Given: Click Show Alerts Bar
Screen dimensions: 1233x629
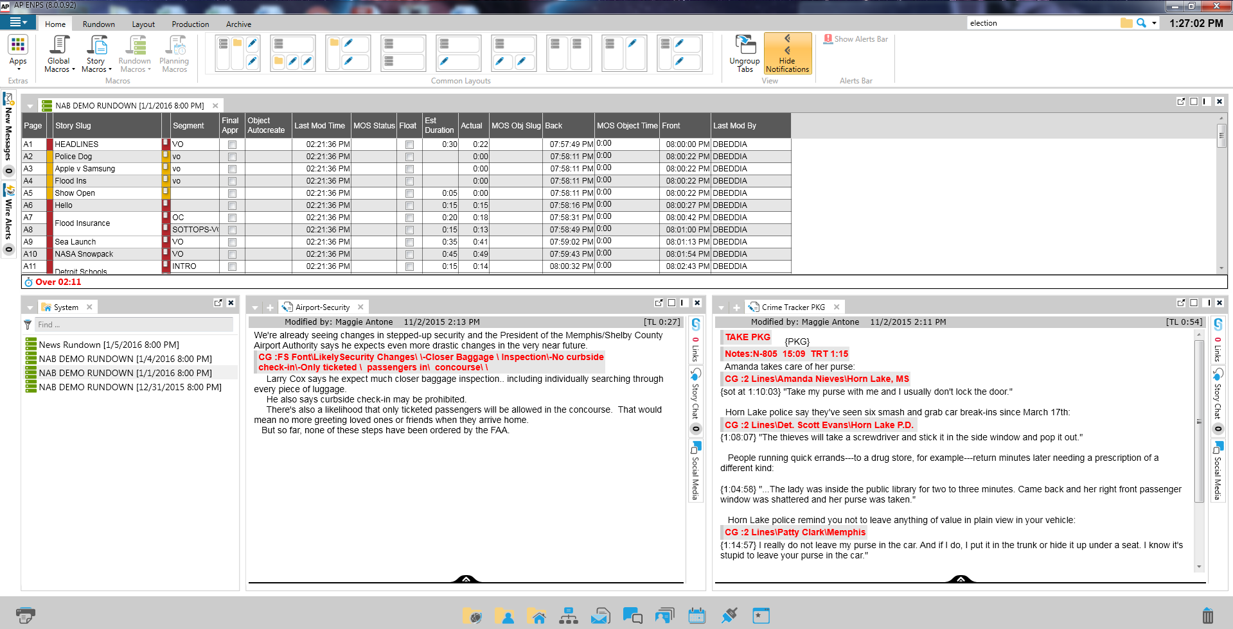Looking at the screenshot, I should pyautogui.click(x=856, y=39).
